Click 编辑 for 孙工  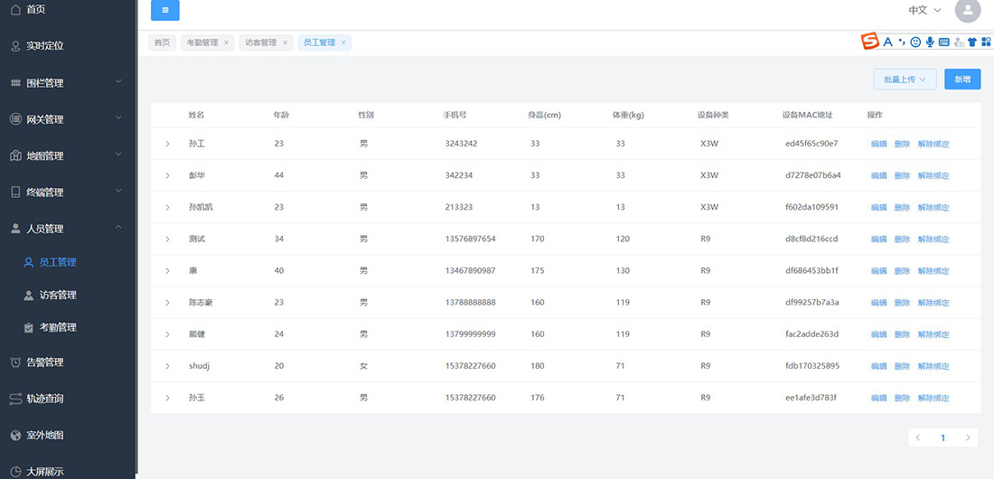(x=878, y=144)
